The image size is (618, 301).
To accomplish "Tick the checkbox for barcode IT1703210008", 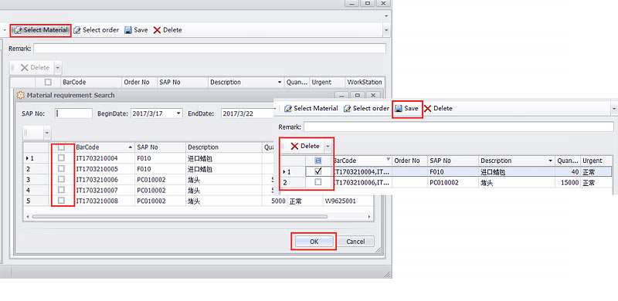I will 61,201.
